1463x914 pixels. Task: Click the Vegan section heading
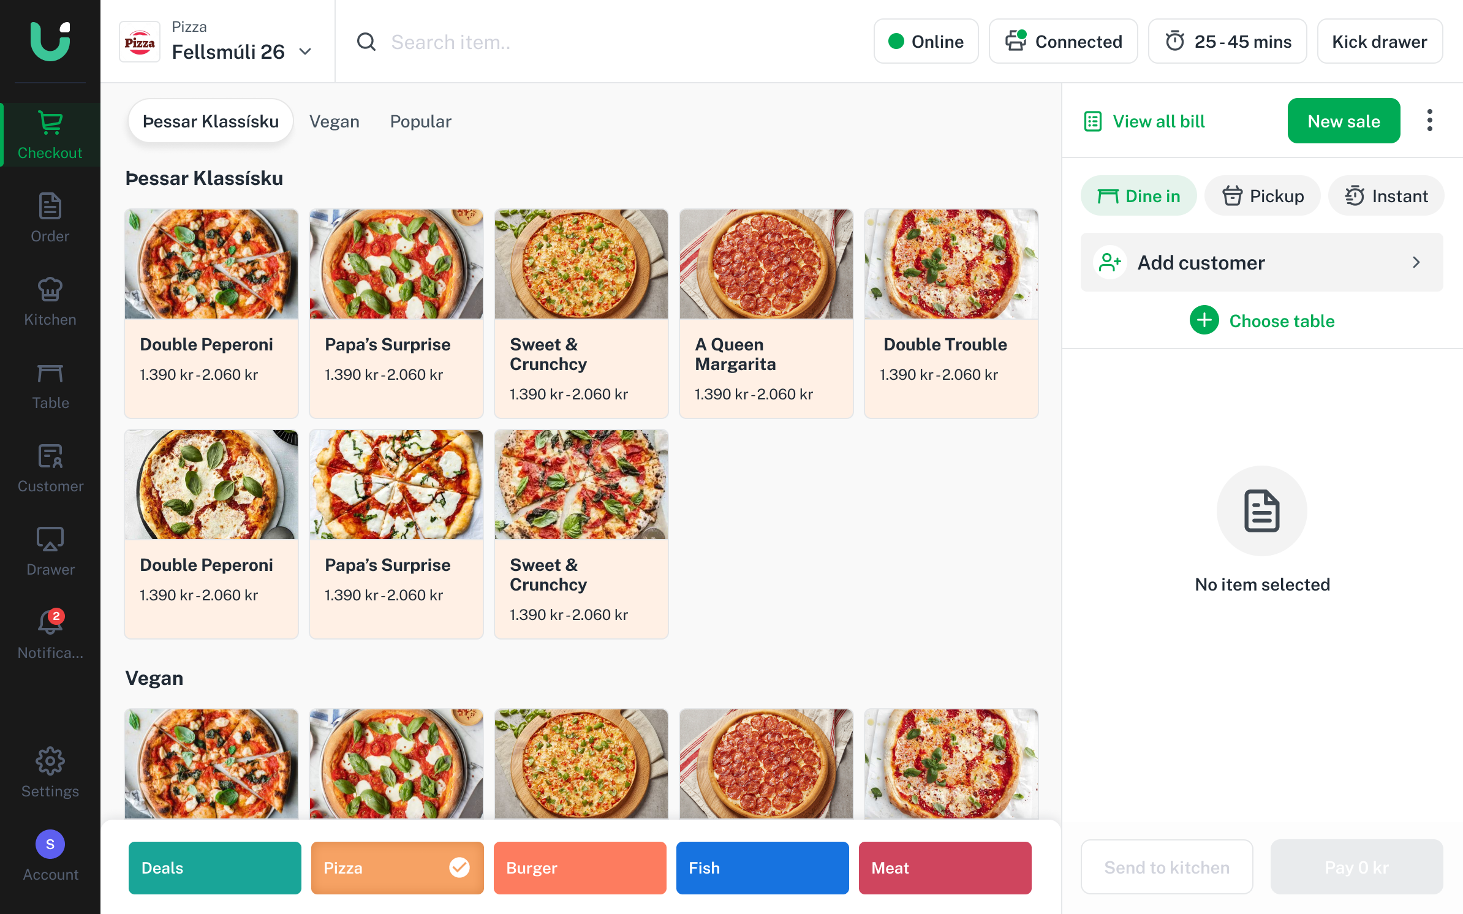(x=154, y=678)
